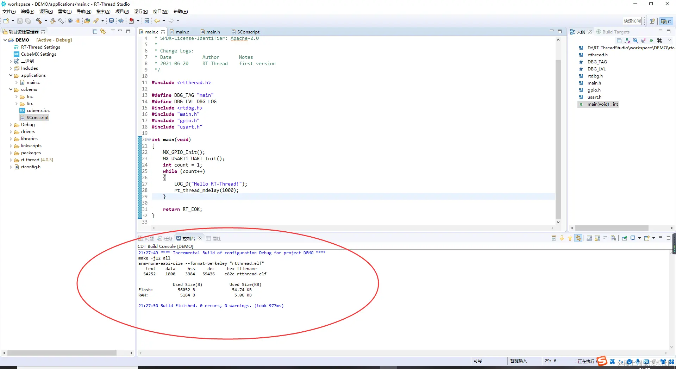The image size is (676, 369).
Task: Open dropdown arrow next to Build hammer
Action: point(46,21)
